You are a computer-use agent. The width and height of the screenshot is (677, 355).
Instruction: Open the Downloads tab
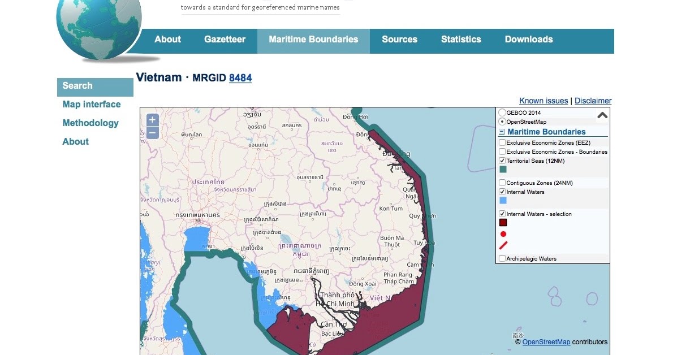pos(528,39)
